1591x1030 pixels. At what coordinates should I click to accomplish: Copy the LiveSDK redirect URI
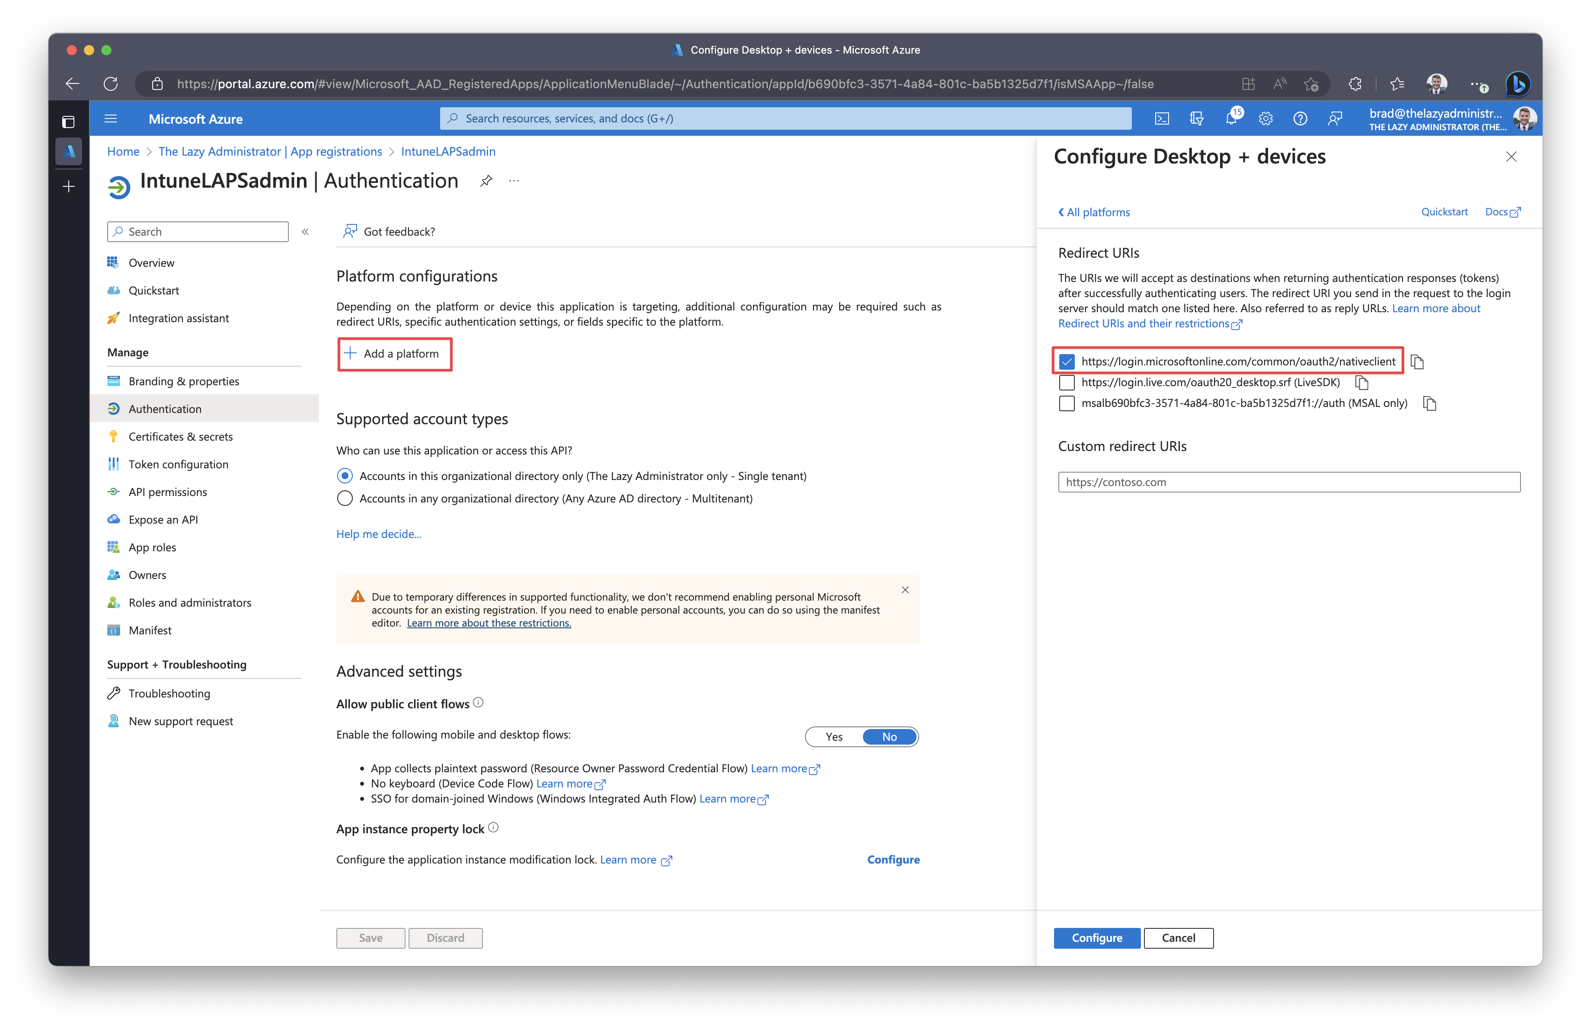click(x=1362, y=382)
